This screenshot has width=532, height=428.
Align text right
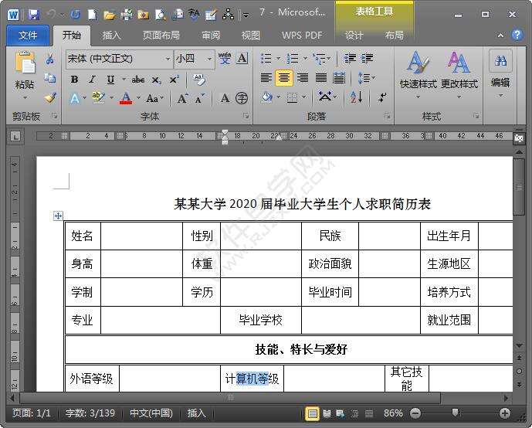[303, 78]
